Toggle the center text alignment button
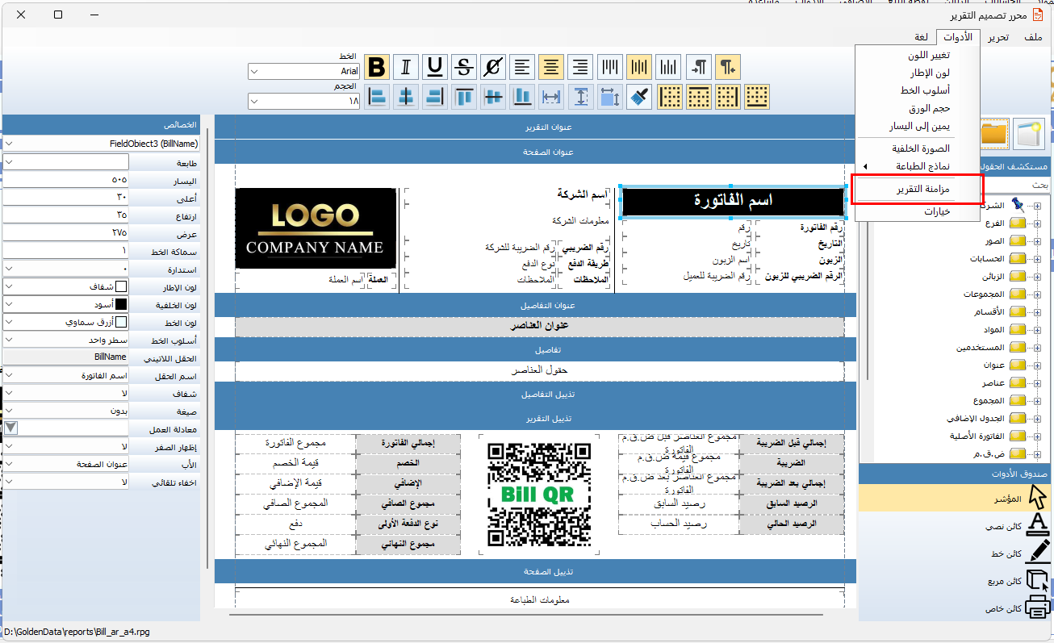 [551, 67]
